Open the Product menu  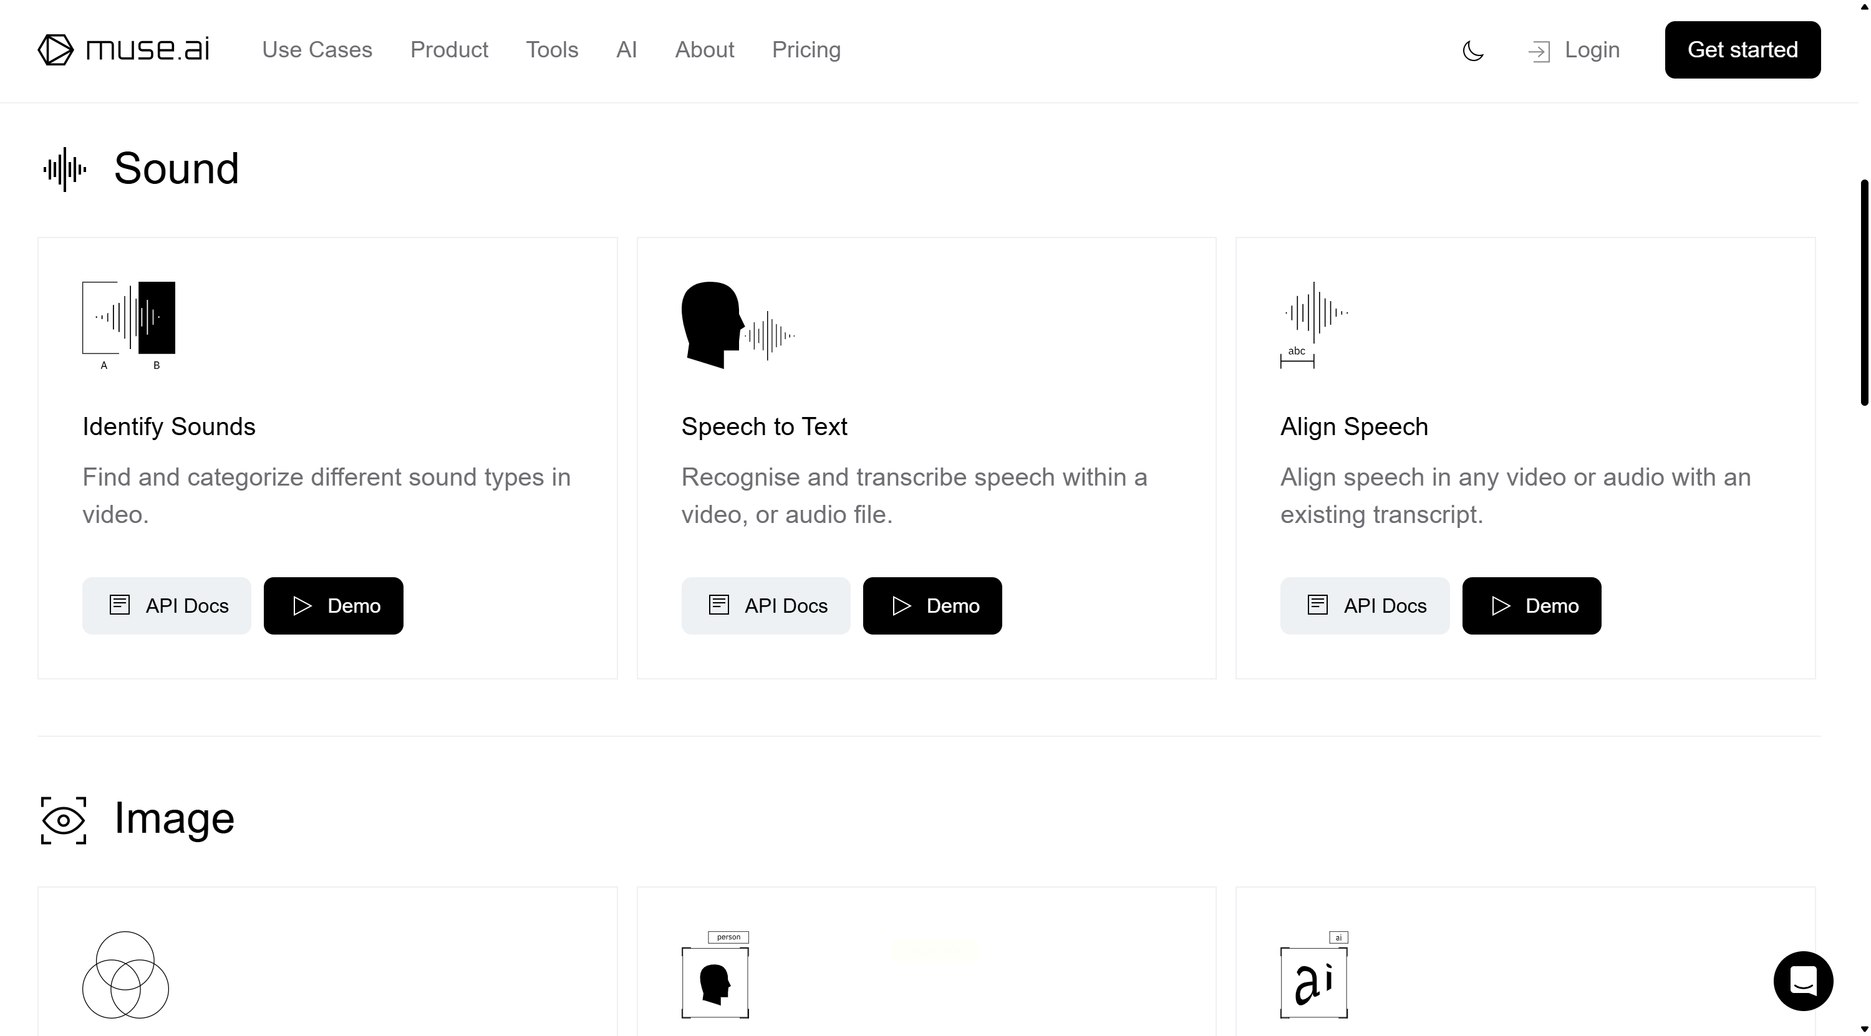[x=449, y=49]
